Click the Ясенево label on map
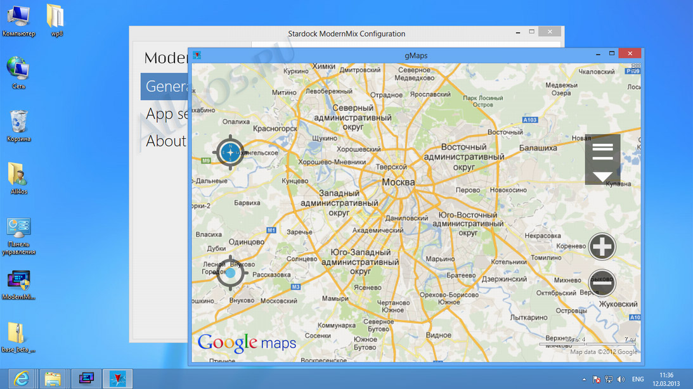The width and height of the screenshot is (693, 389). point(367,288)
